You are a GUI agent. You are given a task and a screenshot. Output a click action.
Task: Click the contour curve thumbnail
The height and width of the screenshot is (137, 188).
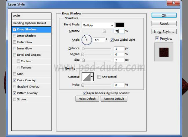pos(86,77)
